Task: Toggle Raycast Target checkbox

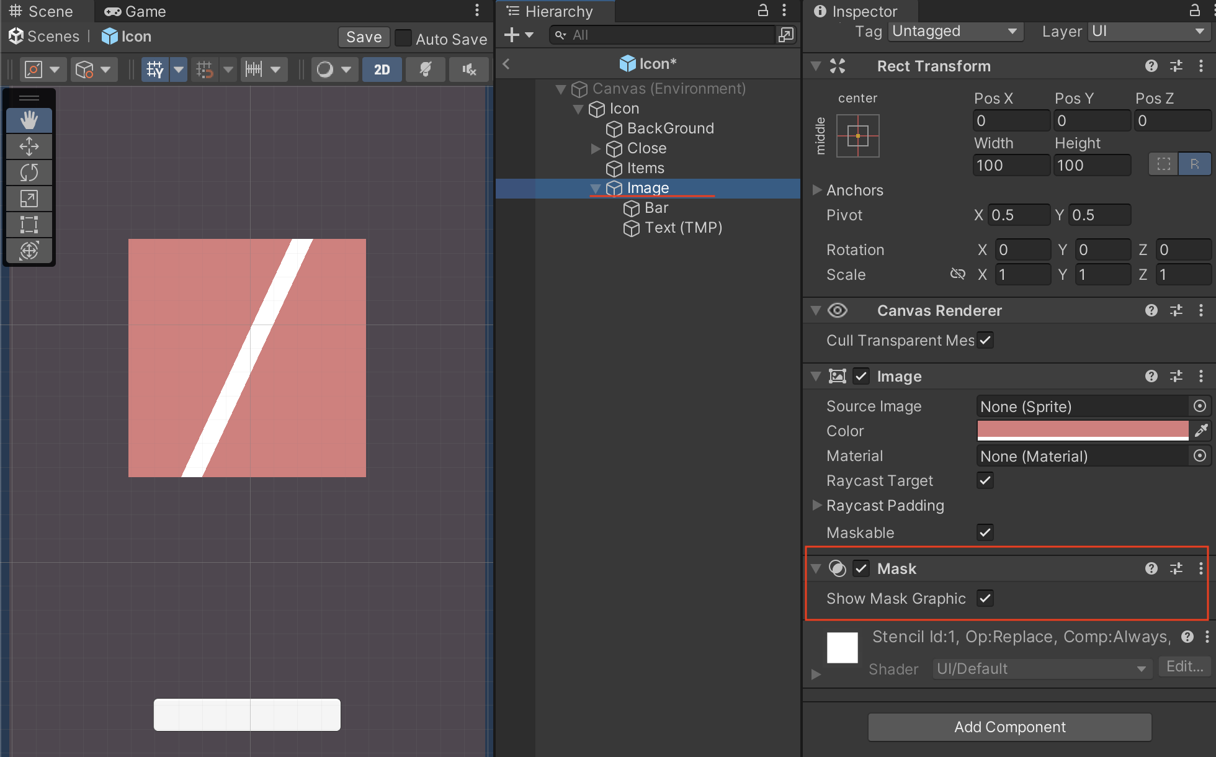Action: click(985, 480)
